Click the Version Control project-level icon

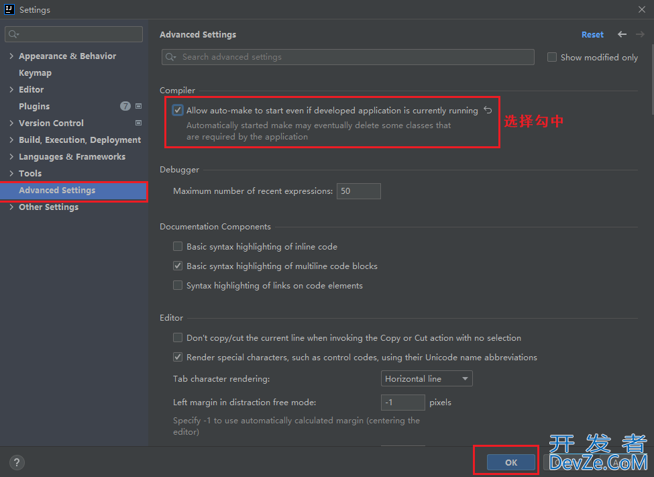click(x=138, y=123)
